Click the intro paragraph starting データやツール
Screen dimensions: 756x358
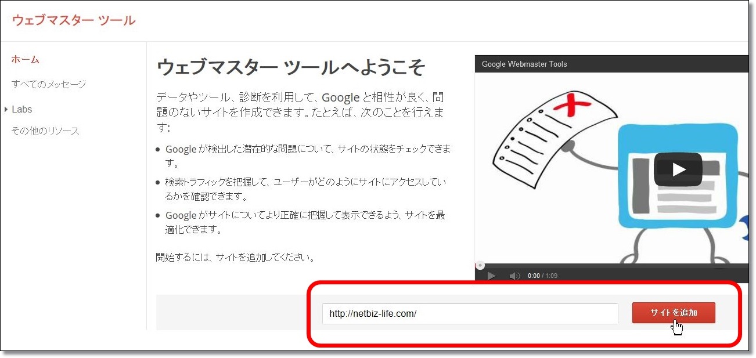(x=301, y=111)
